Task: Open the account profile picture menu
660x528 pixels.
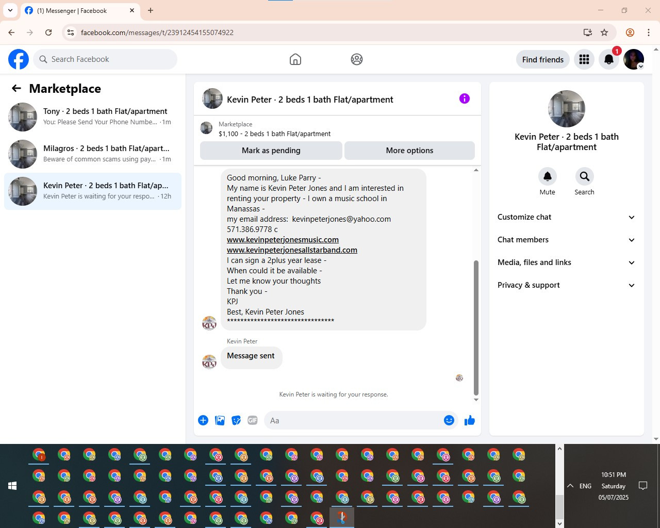Action: 634,59
